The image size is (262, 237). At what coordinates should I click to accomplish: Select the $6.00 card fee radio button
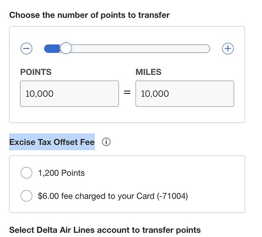click(27, 196)
